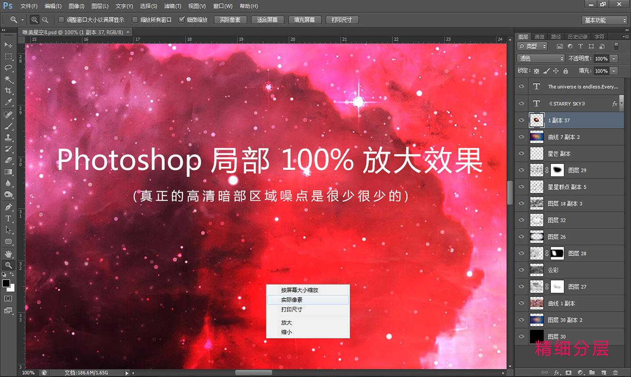Create a new layer group with folder icon
The width and height of the screenshot is (631, 377).
[592, 372]
